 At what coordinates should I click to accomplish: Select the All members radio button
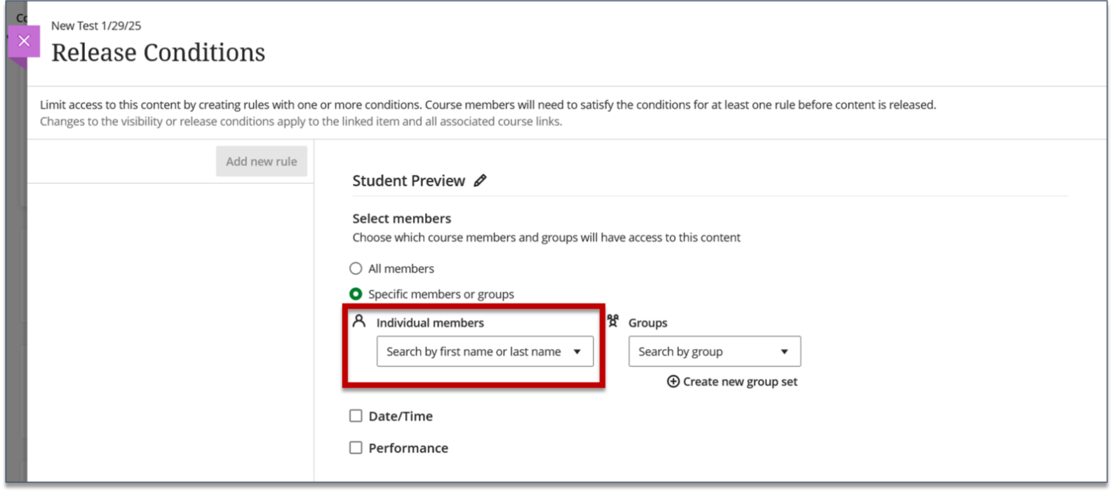356,268
